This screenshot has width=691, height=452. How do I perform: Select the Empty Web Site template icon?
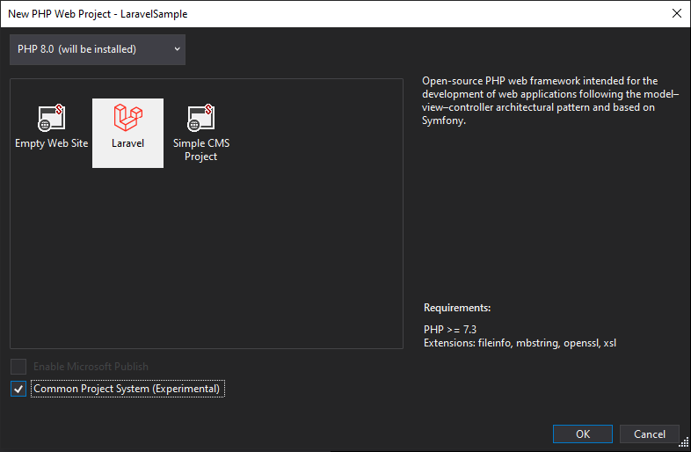click(x=52, y=118)
